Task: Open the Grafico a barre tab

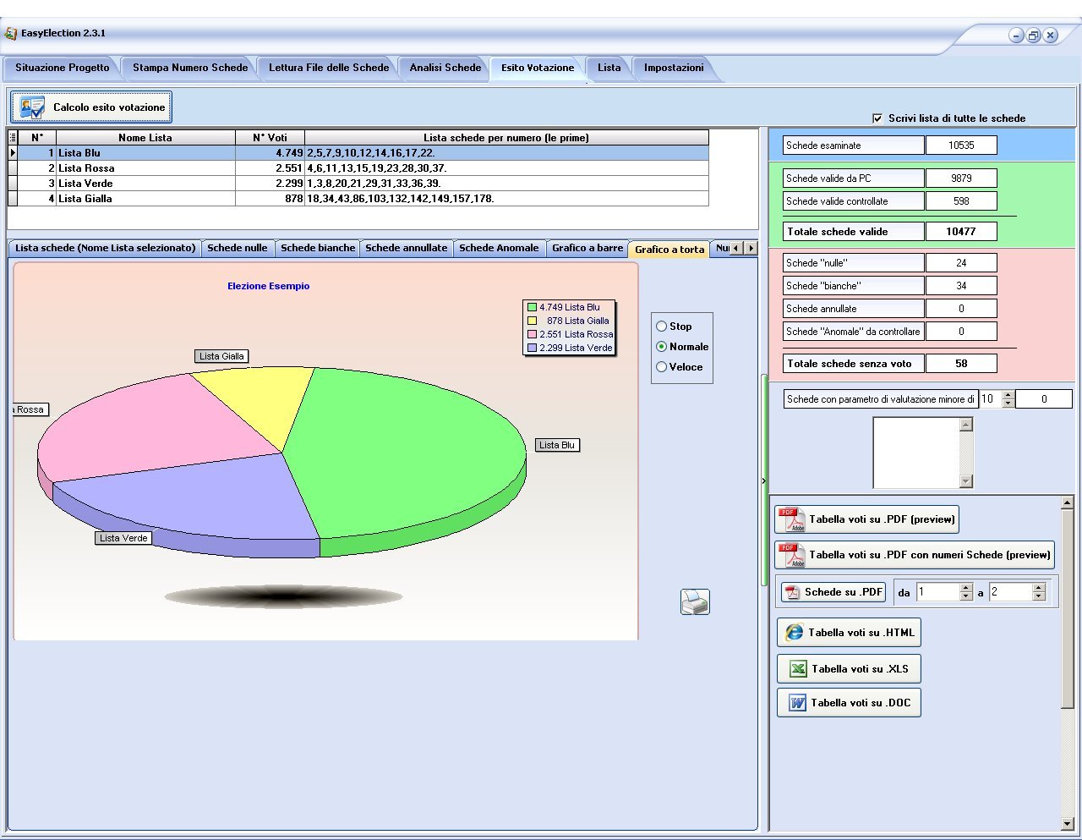Action: coord(587,248)
